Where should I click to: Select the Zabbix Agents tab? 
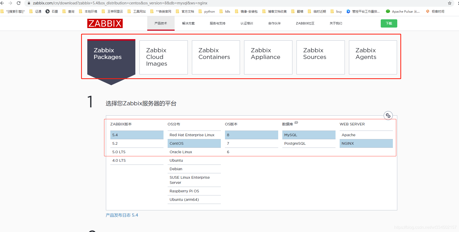point(373,57)
